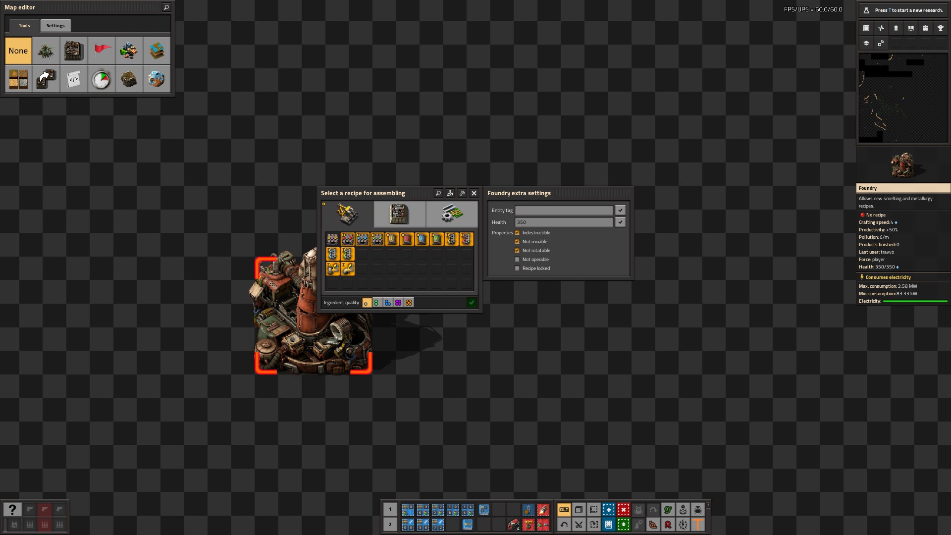This screenshot has height=535, width=951.
Task: Set ingredient quality to uncommon green
Action: pos(377,303)
